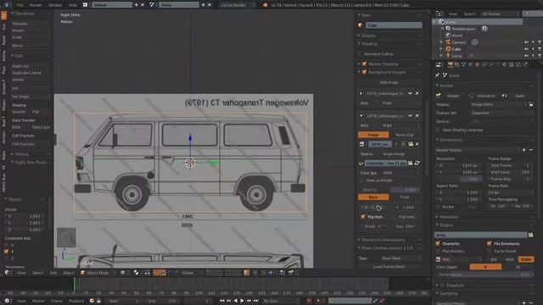Click the 3D viewport editor type icon
543x305 pixels.
click(8, 273)
